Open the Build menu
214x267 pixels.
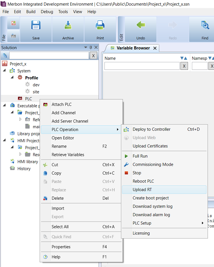(31, 12)
